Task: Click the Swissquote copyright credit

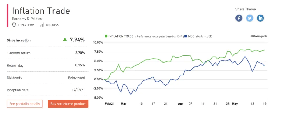Action: pos(259,36)
